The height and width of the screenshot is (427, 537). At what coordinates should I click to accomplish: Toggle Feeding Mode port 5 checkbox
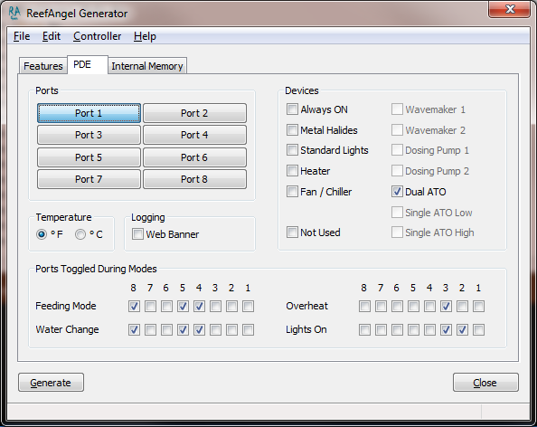click(x=183, y=306)
